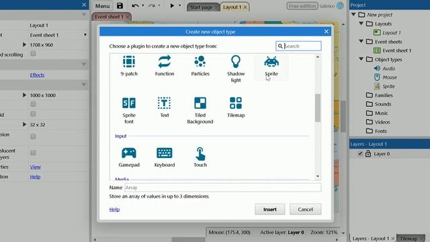
Task: Select Mouse object type in Project
Action: tap(390, 77)
